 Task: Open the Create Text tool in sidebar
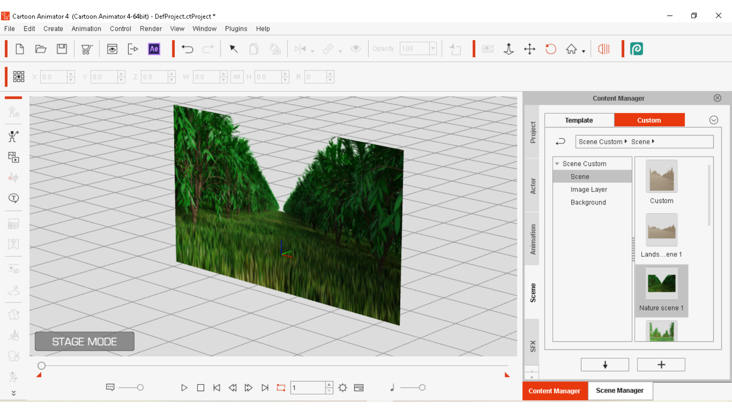tap(13, 198)
